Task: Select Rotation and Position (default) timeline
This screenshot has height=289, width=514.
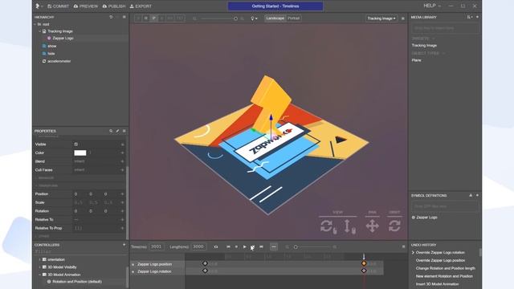Action: [x=77, y=282]
